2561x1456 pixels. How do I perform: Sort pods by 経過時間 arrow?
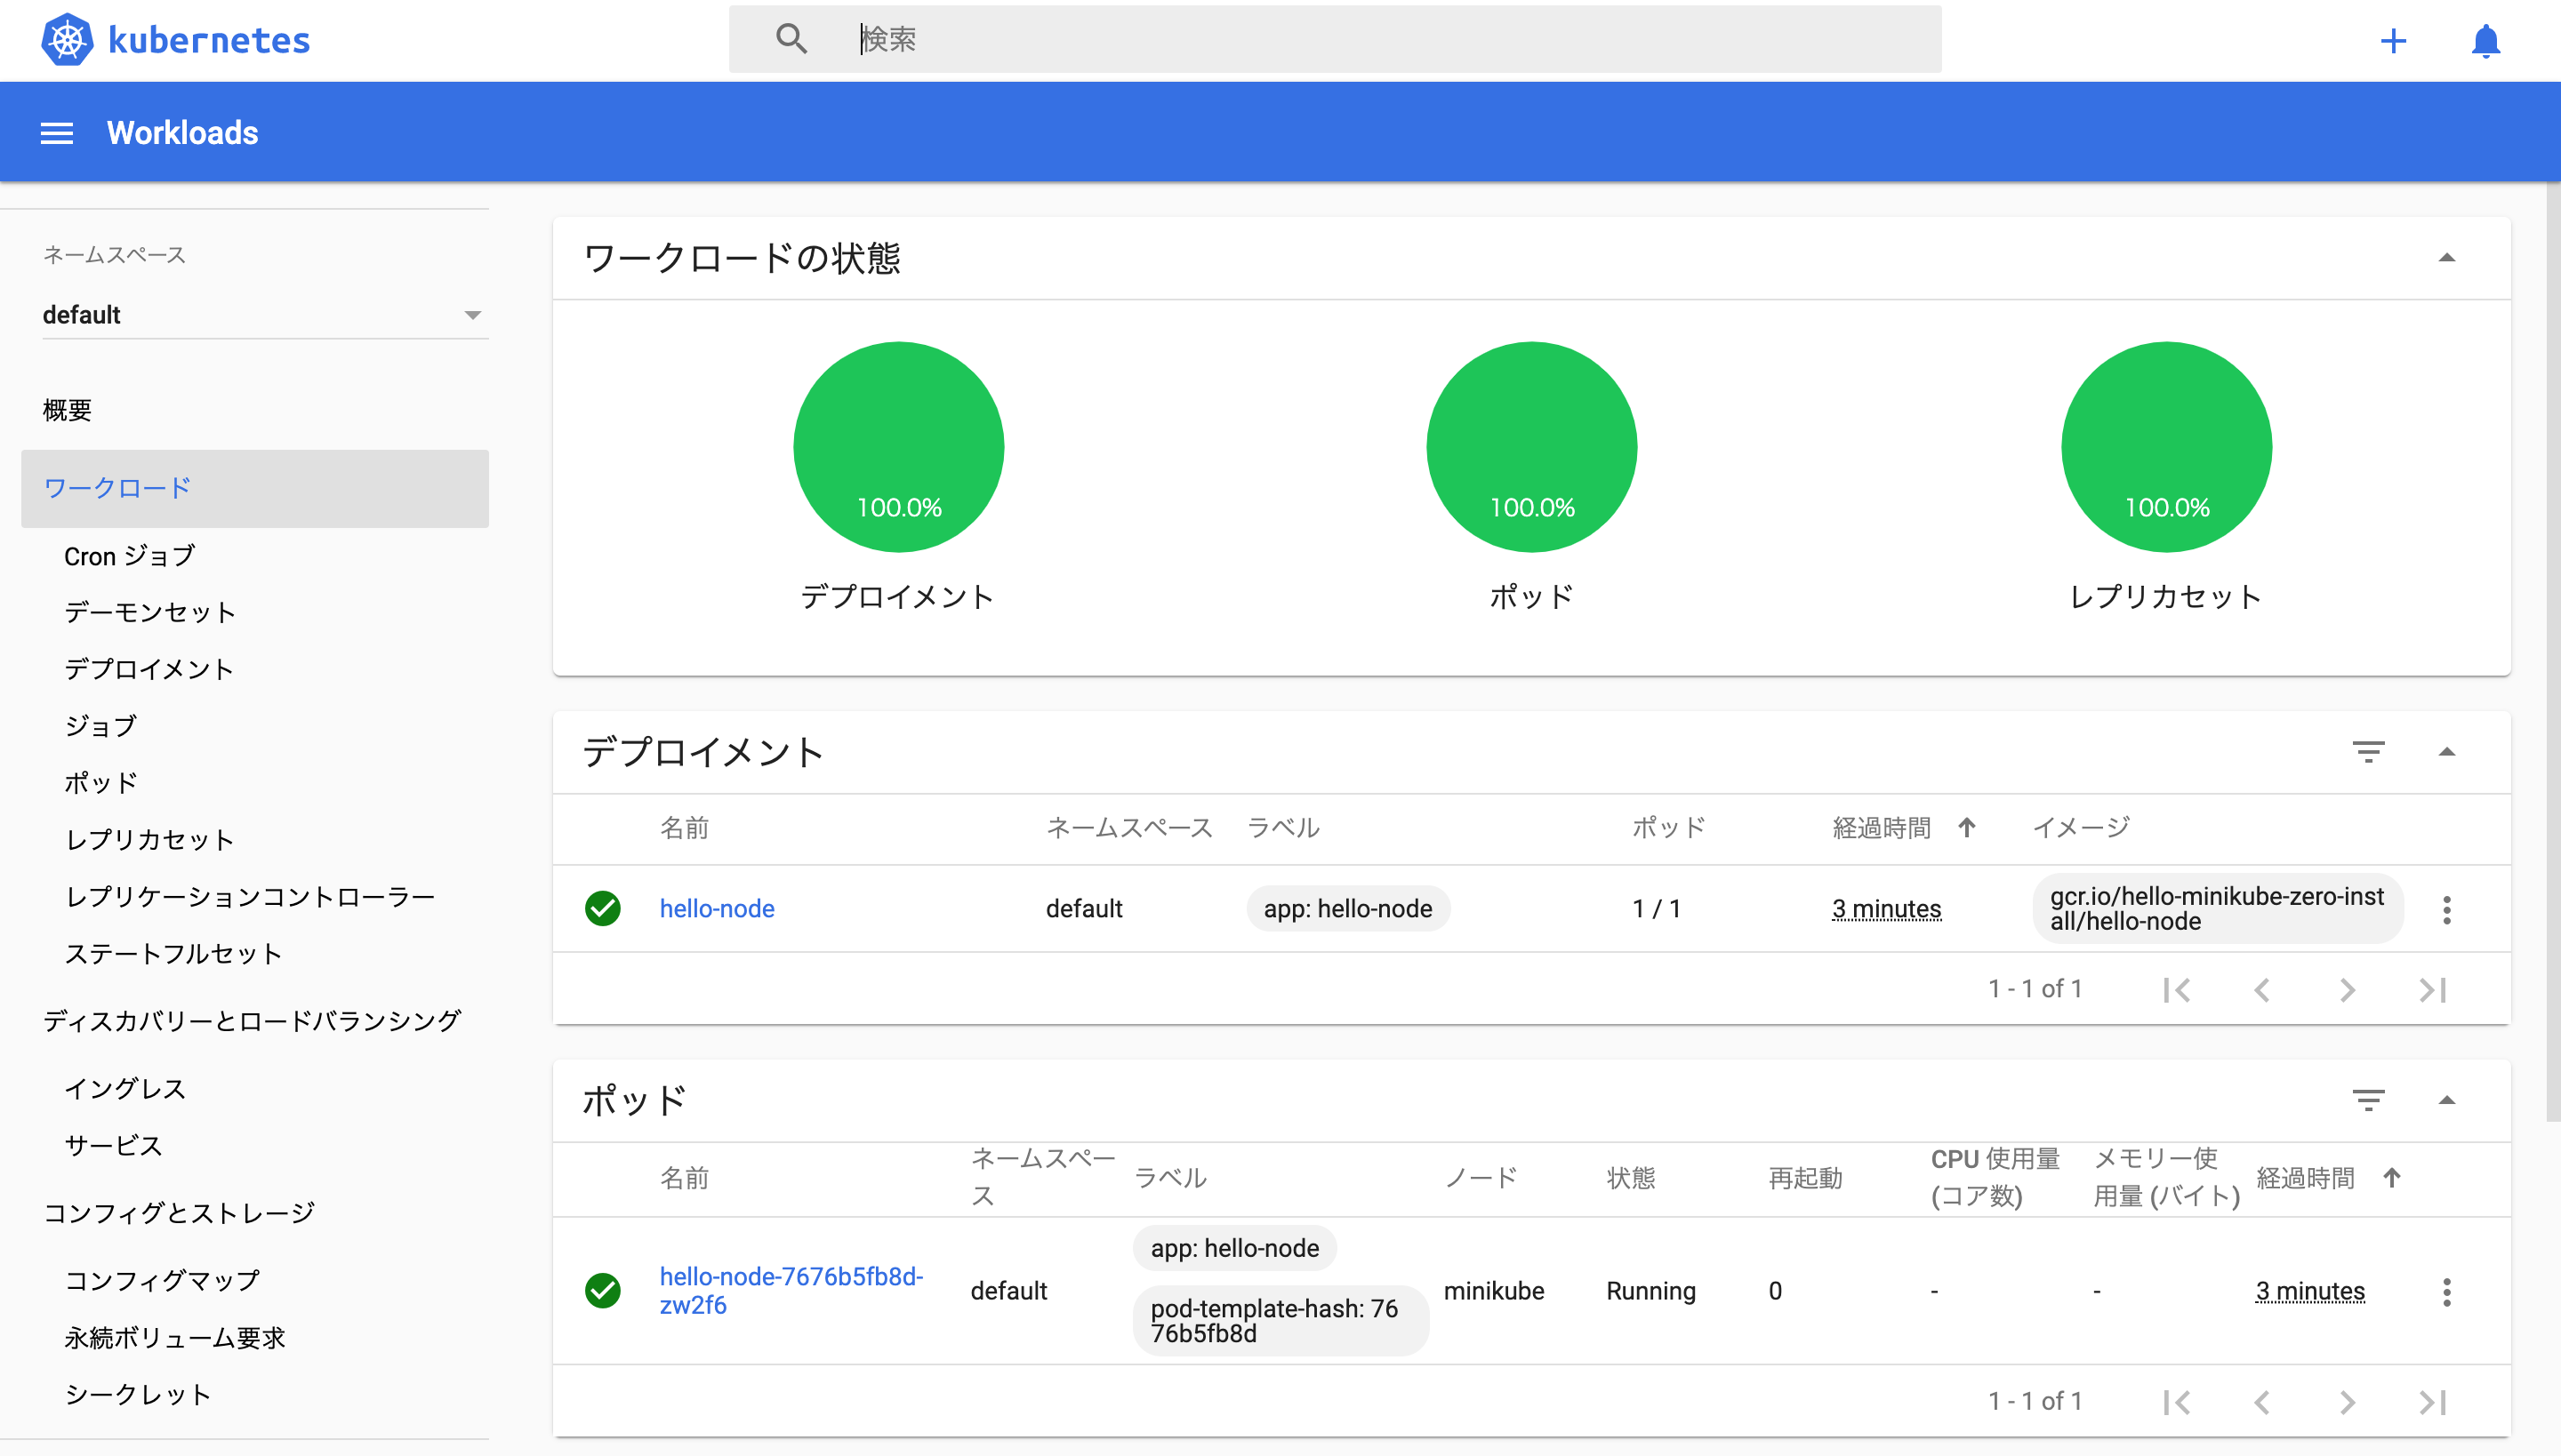2392,1177
